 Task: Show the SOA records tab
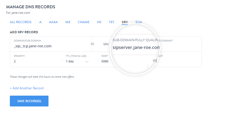point(139,22)
